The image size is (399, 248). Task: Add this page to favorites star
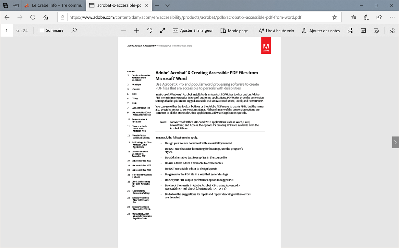[x=335, y=17]
